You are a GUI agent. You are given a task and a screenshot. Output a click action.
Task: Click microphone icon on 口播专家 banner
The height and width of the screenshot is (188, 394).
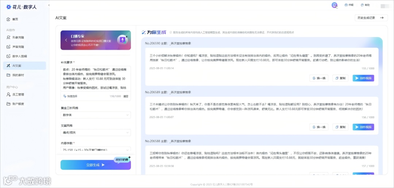pos(122,40)
